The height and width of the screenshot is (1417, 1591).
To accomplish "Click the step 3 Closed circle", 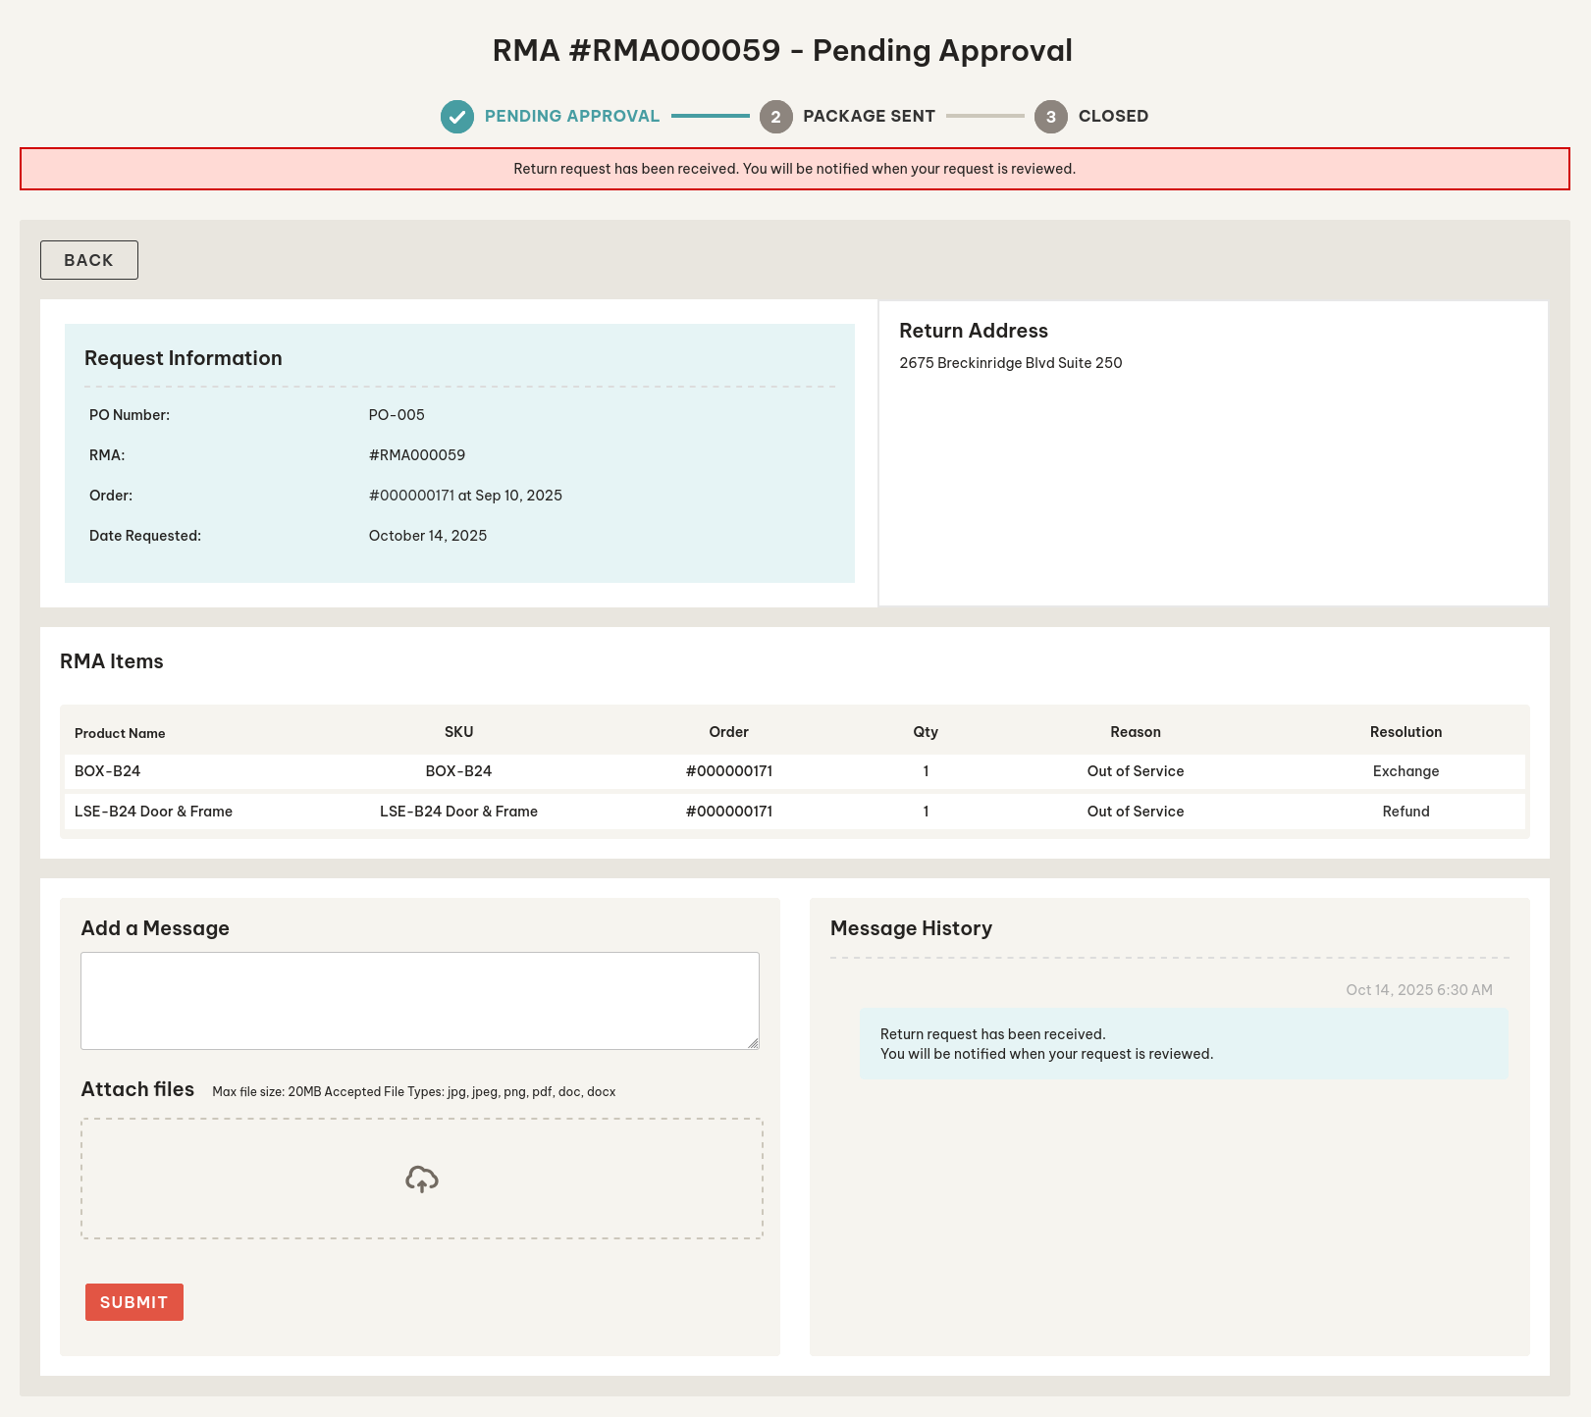I will coord(1050,117).
